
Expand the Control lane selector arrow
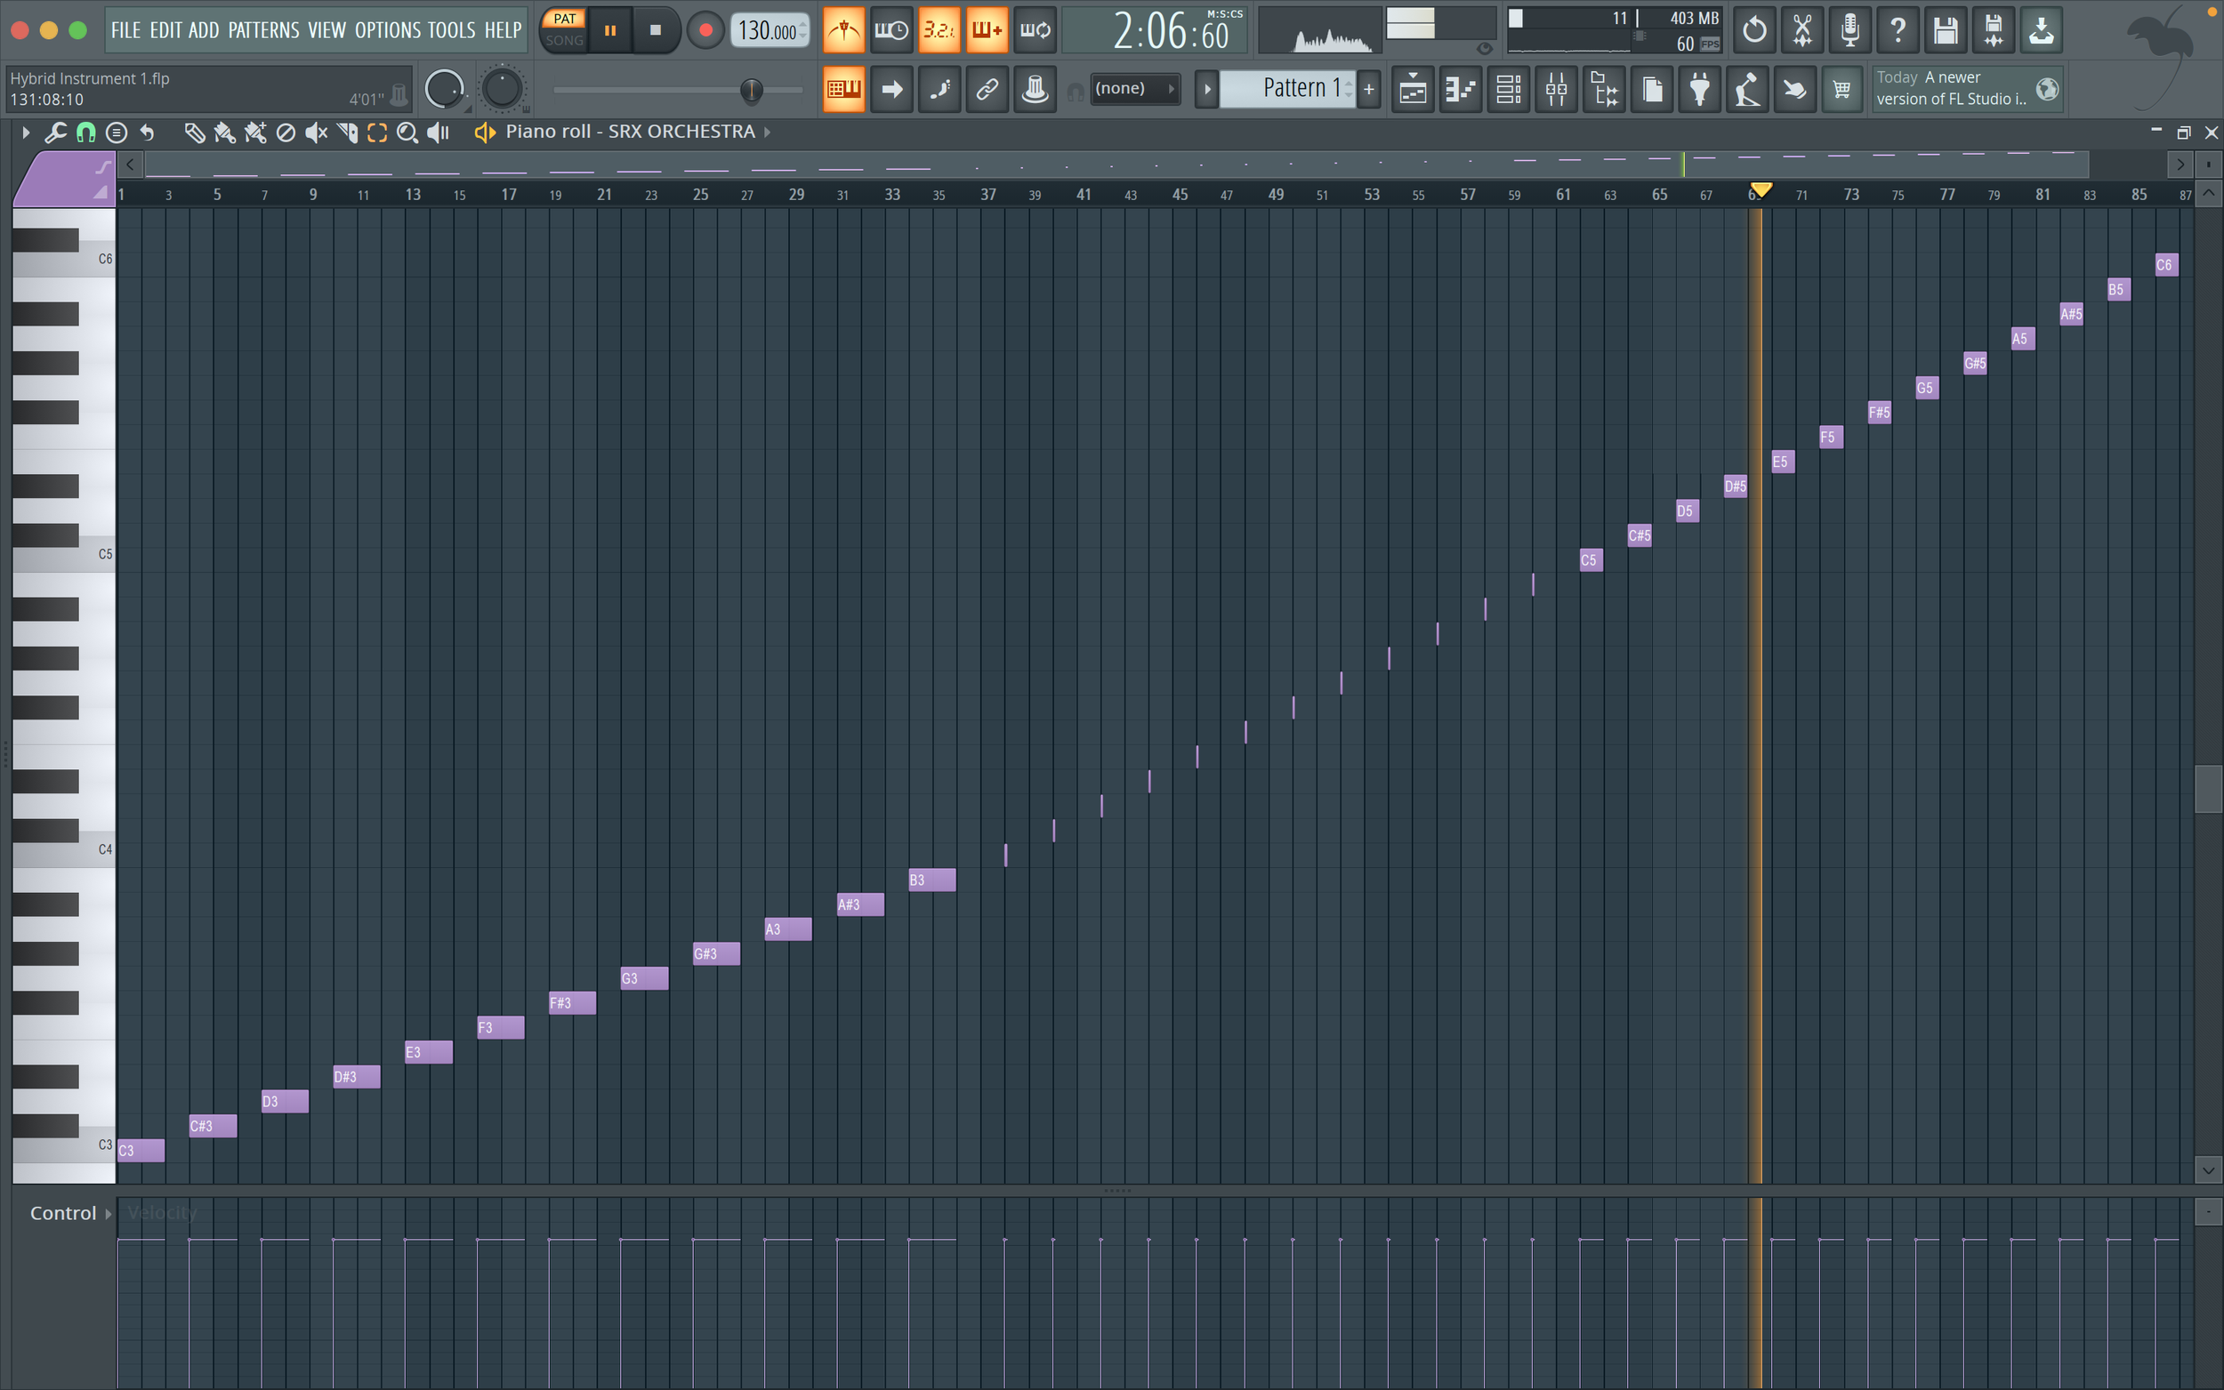tap(108, 1214)
